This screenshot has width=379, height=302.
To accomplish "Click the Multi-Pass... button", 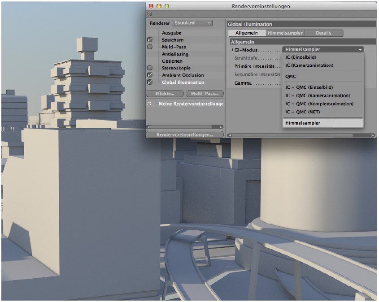I will click(x=204, y=93).
